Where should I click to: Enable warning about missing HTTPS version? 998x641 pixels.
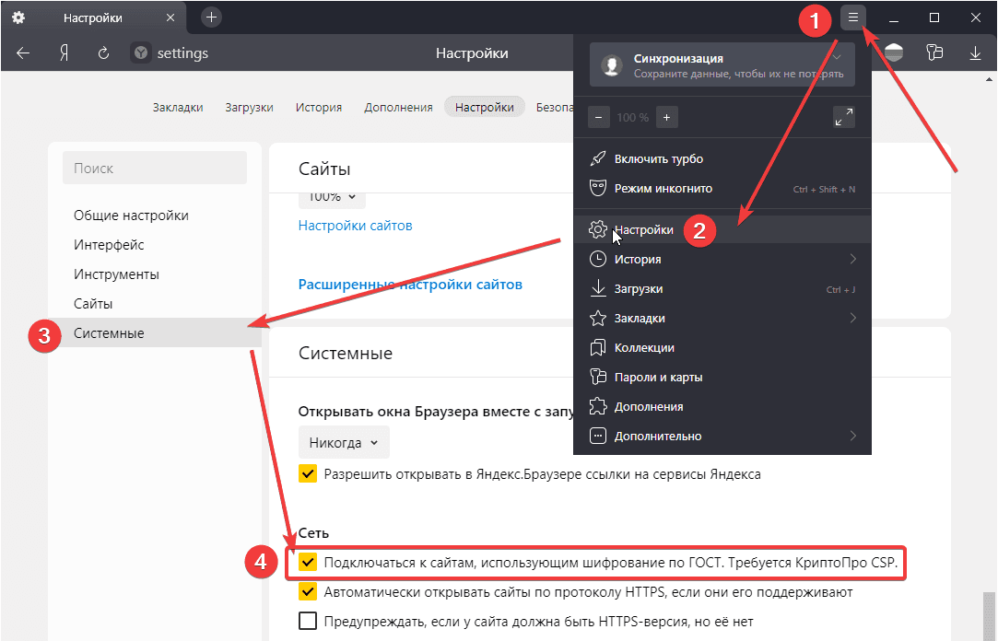(308, 622)
